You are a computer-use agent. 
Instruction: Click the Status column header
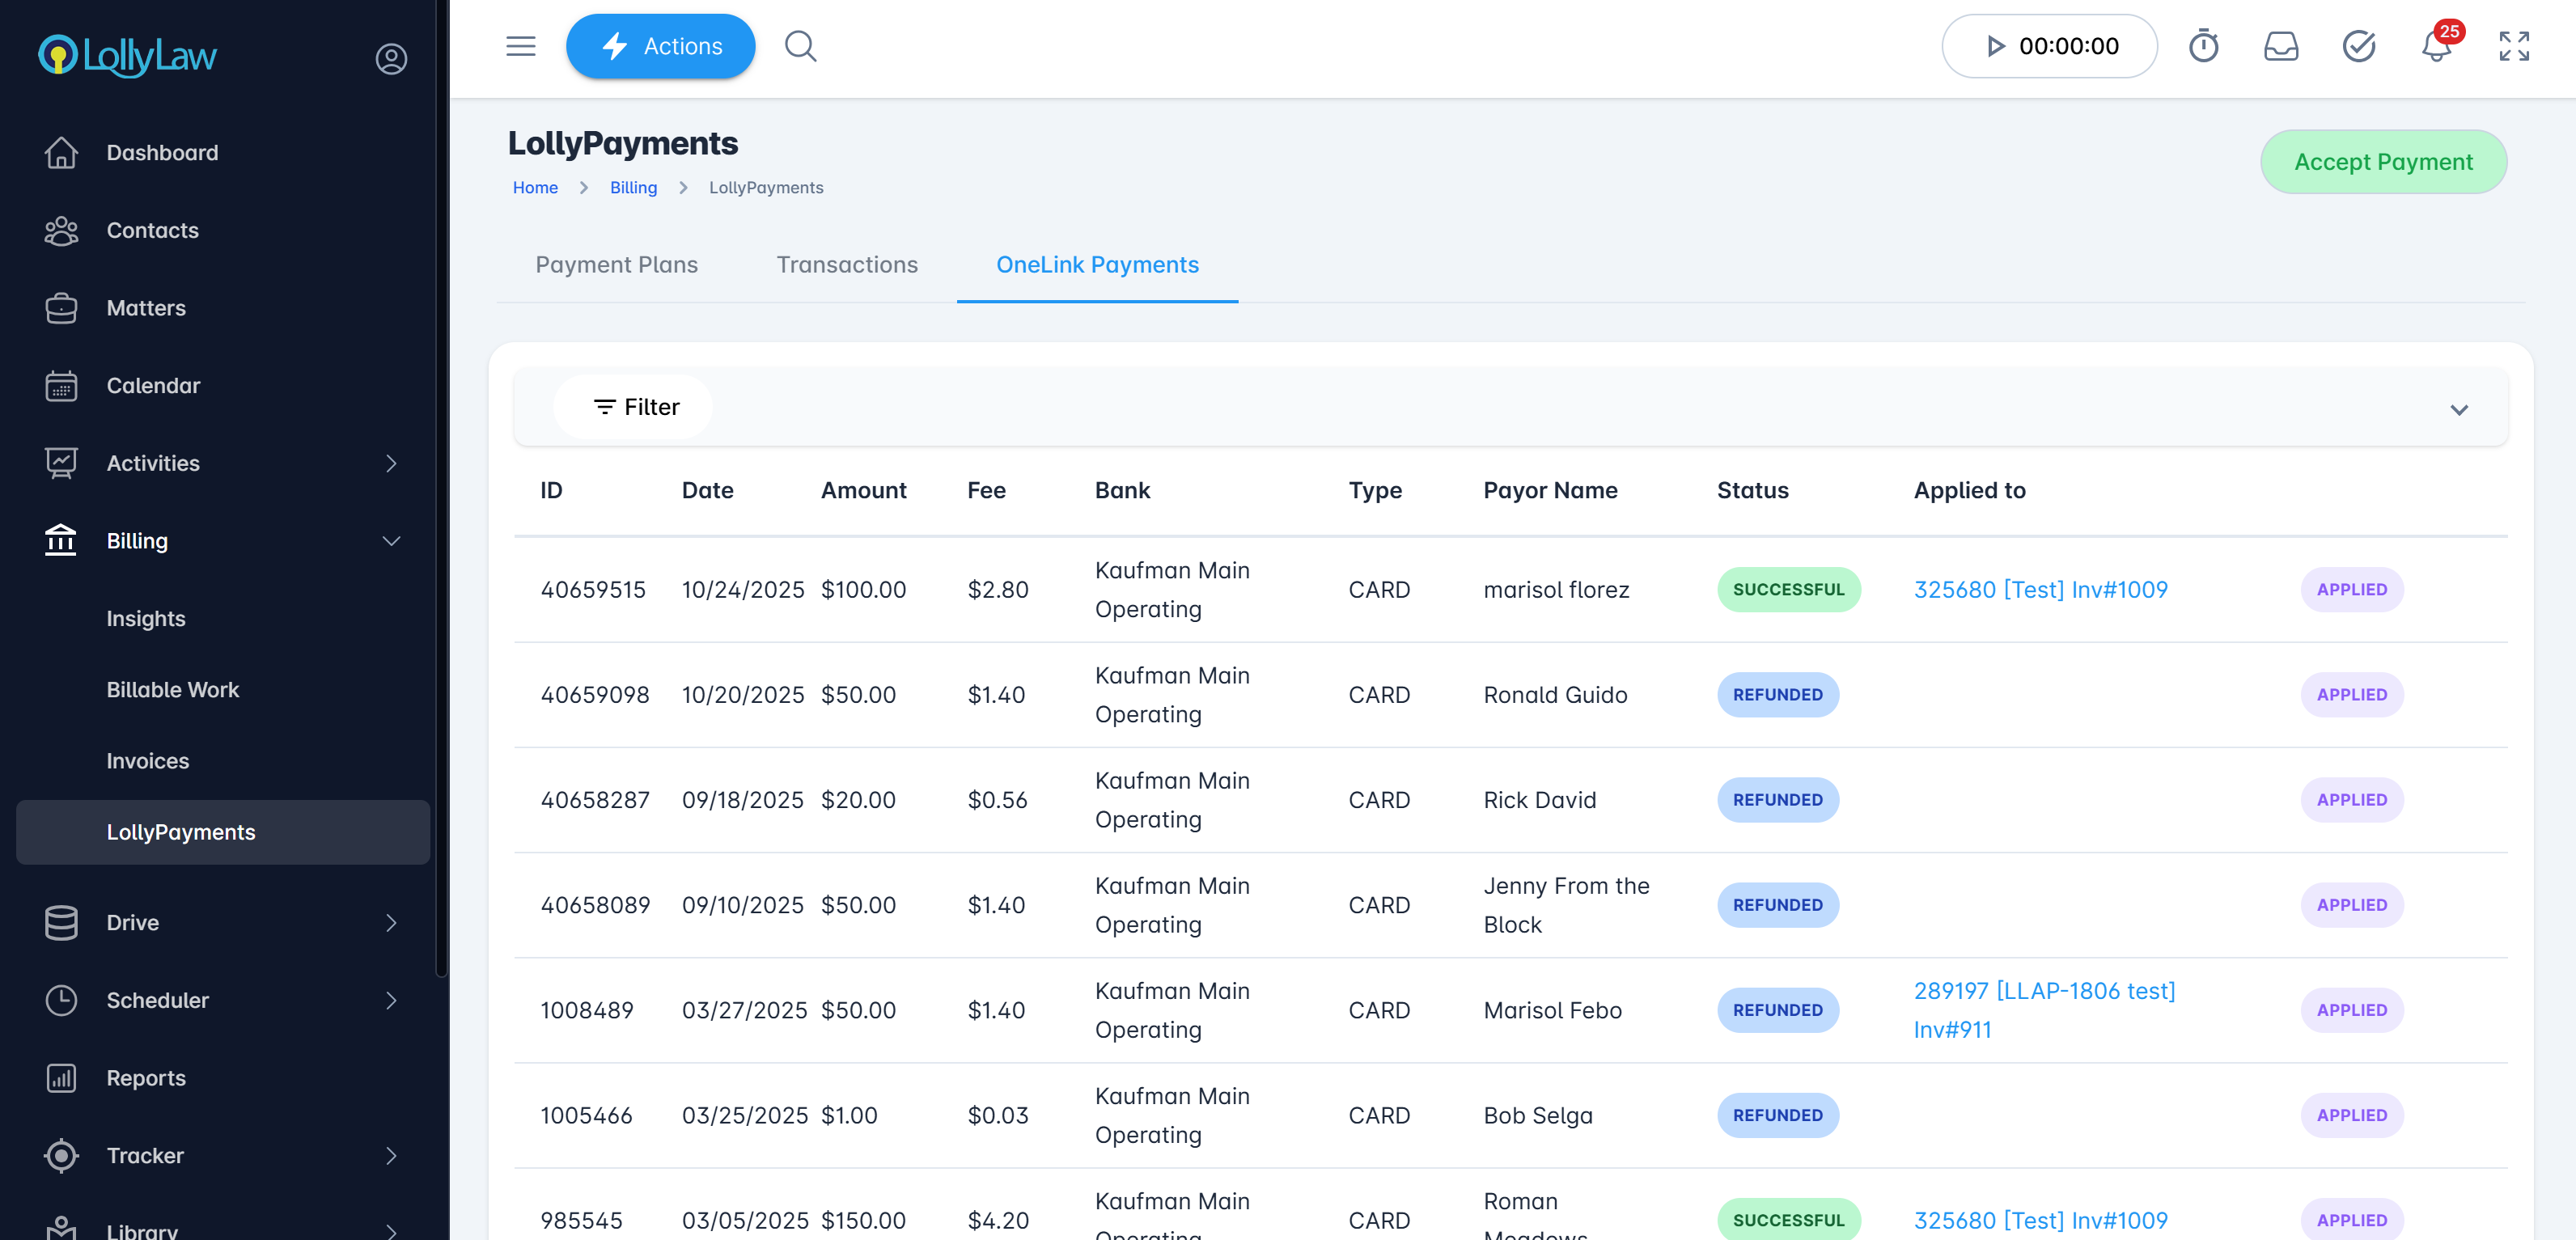coord(1752,490)
